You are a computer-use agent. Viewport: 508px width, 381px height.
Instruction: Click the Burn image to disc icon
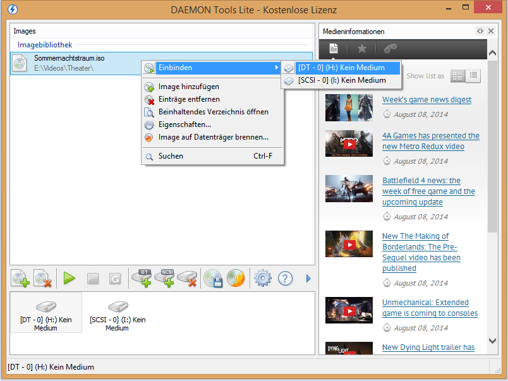[x=236, y=278]
